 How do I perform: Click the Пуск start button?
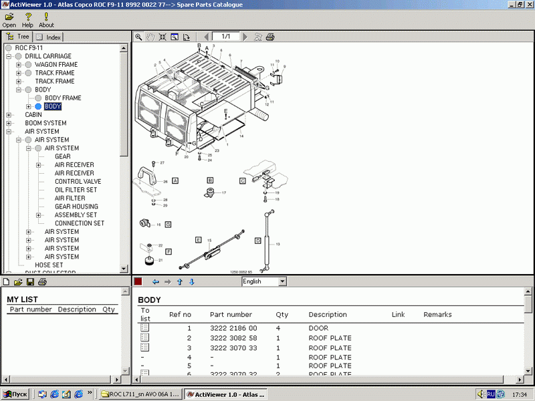click(x=16, y=394)
